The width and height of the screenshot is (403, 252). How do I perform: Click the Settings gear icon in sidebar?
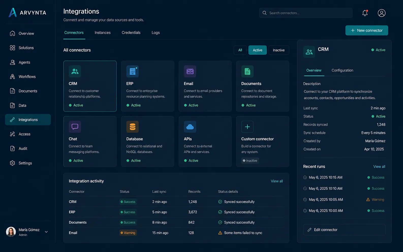click(x=12, y=163)
